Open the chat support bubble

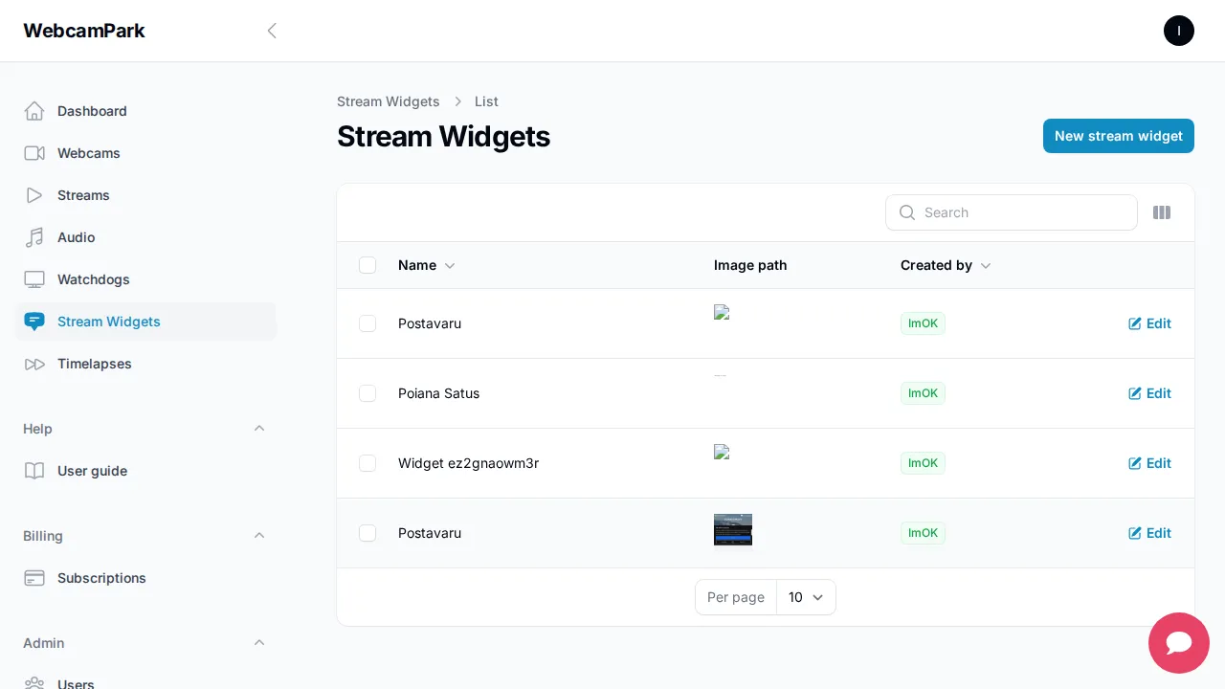pyautogui.click(x=1179, y=643)
